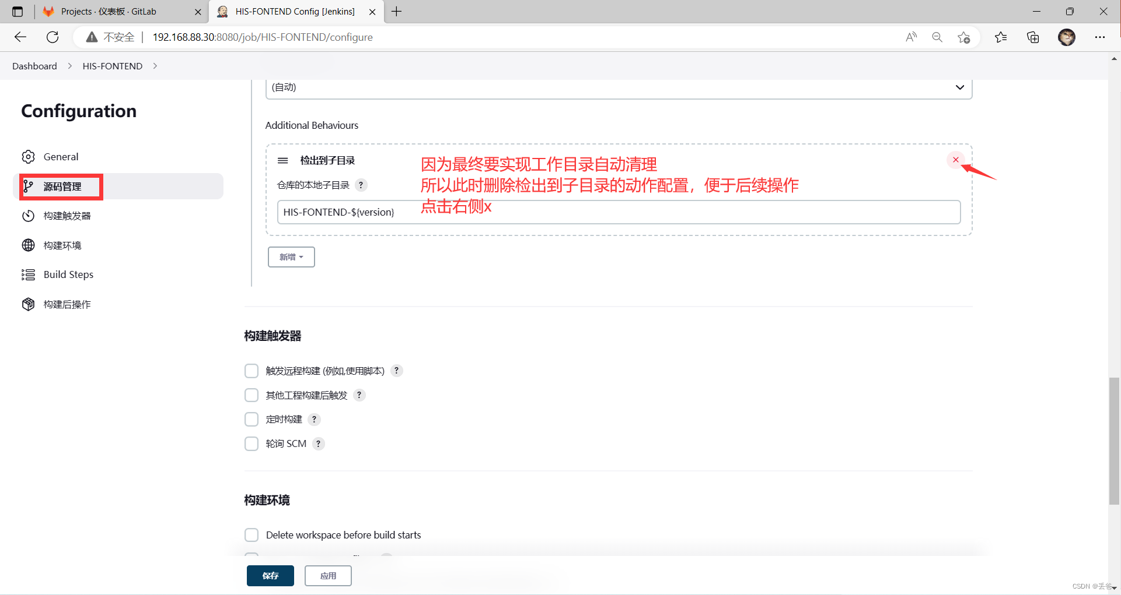Open help for 仓库的本地子目录
Viewport: 1121px width, 595px height.
point(361,185)
